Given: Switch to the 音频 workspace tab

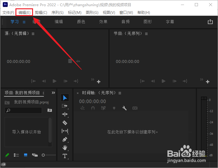Looking at the screenshot, I should click(x=126, y=22).
